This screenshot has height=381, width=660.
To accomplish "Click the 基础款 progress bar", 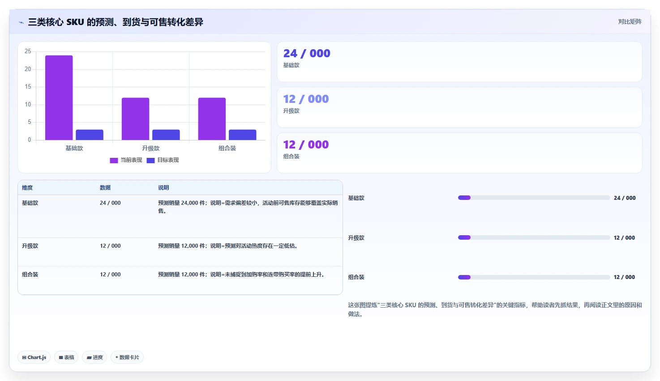I will [534, 198].
